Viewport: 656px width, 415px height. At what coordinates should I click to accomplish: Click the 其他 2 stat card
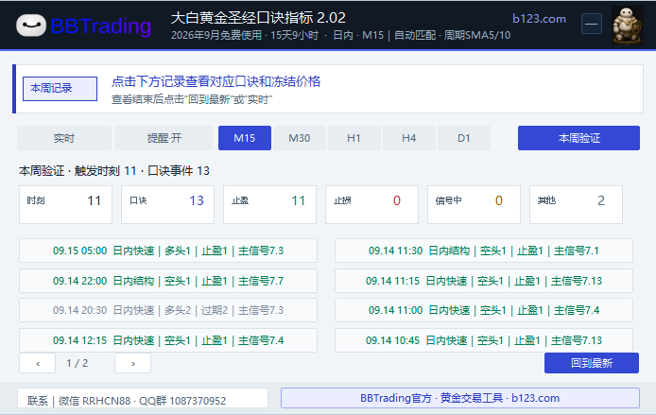click(x=576, y=204)
